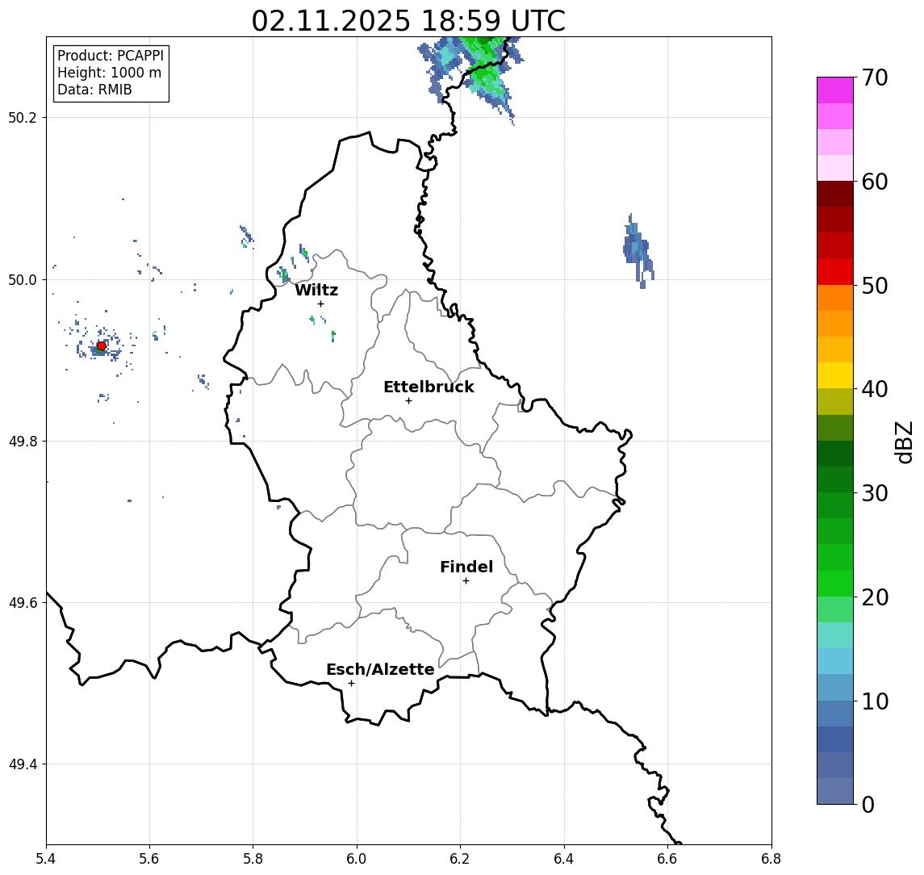
Task: Click the dBZ colorbar axis label
Action: pyautogui.click(x=904, y=442)
